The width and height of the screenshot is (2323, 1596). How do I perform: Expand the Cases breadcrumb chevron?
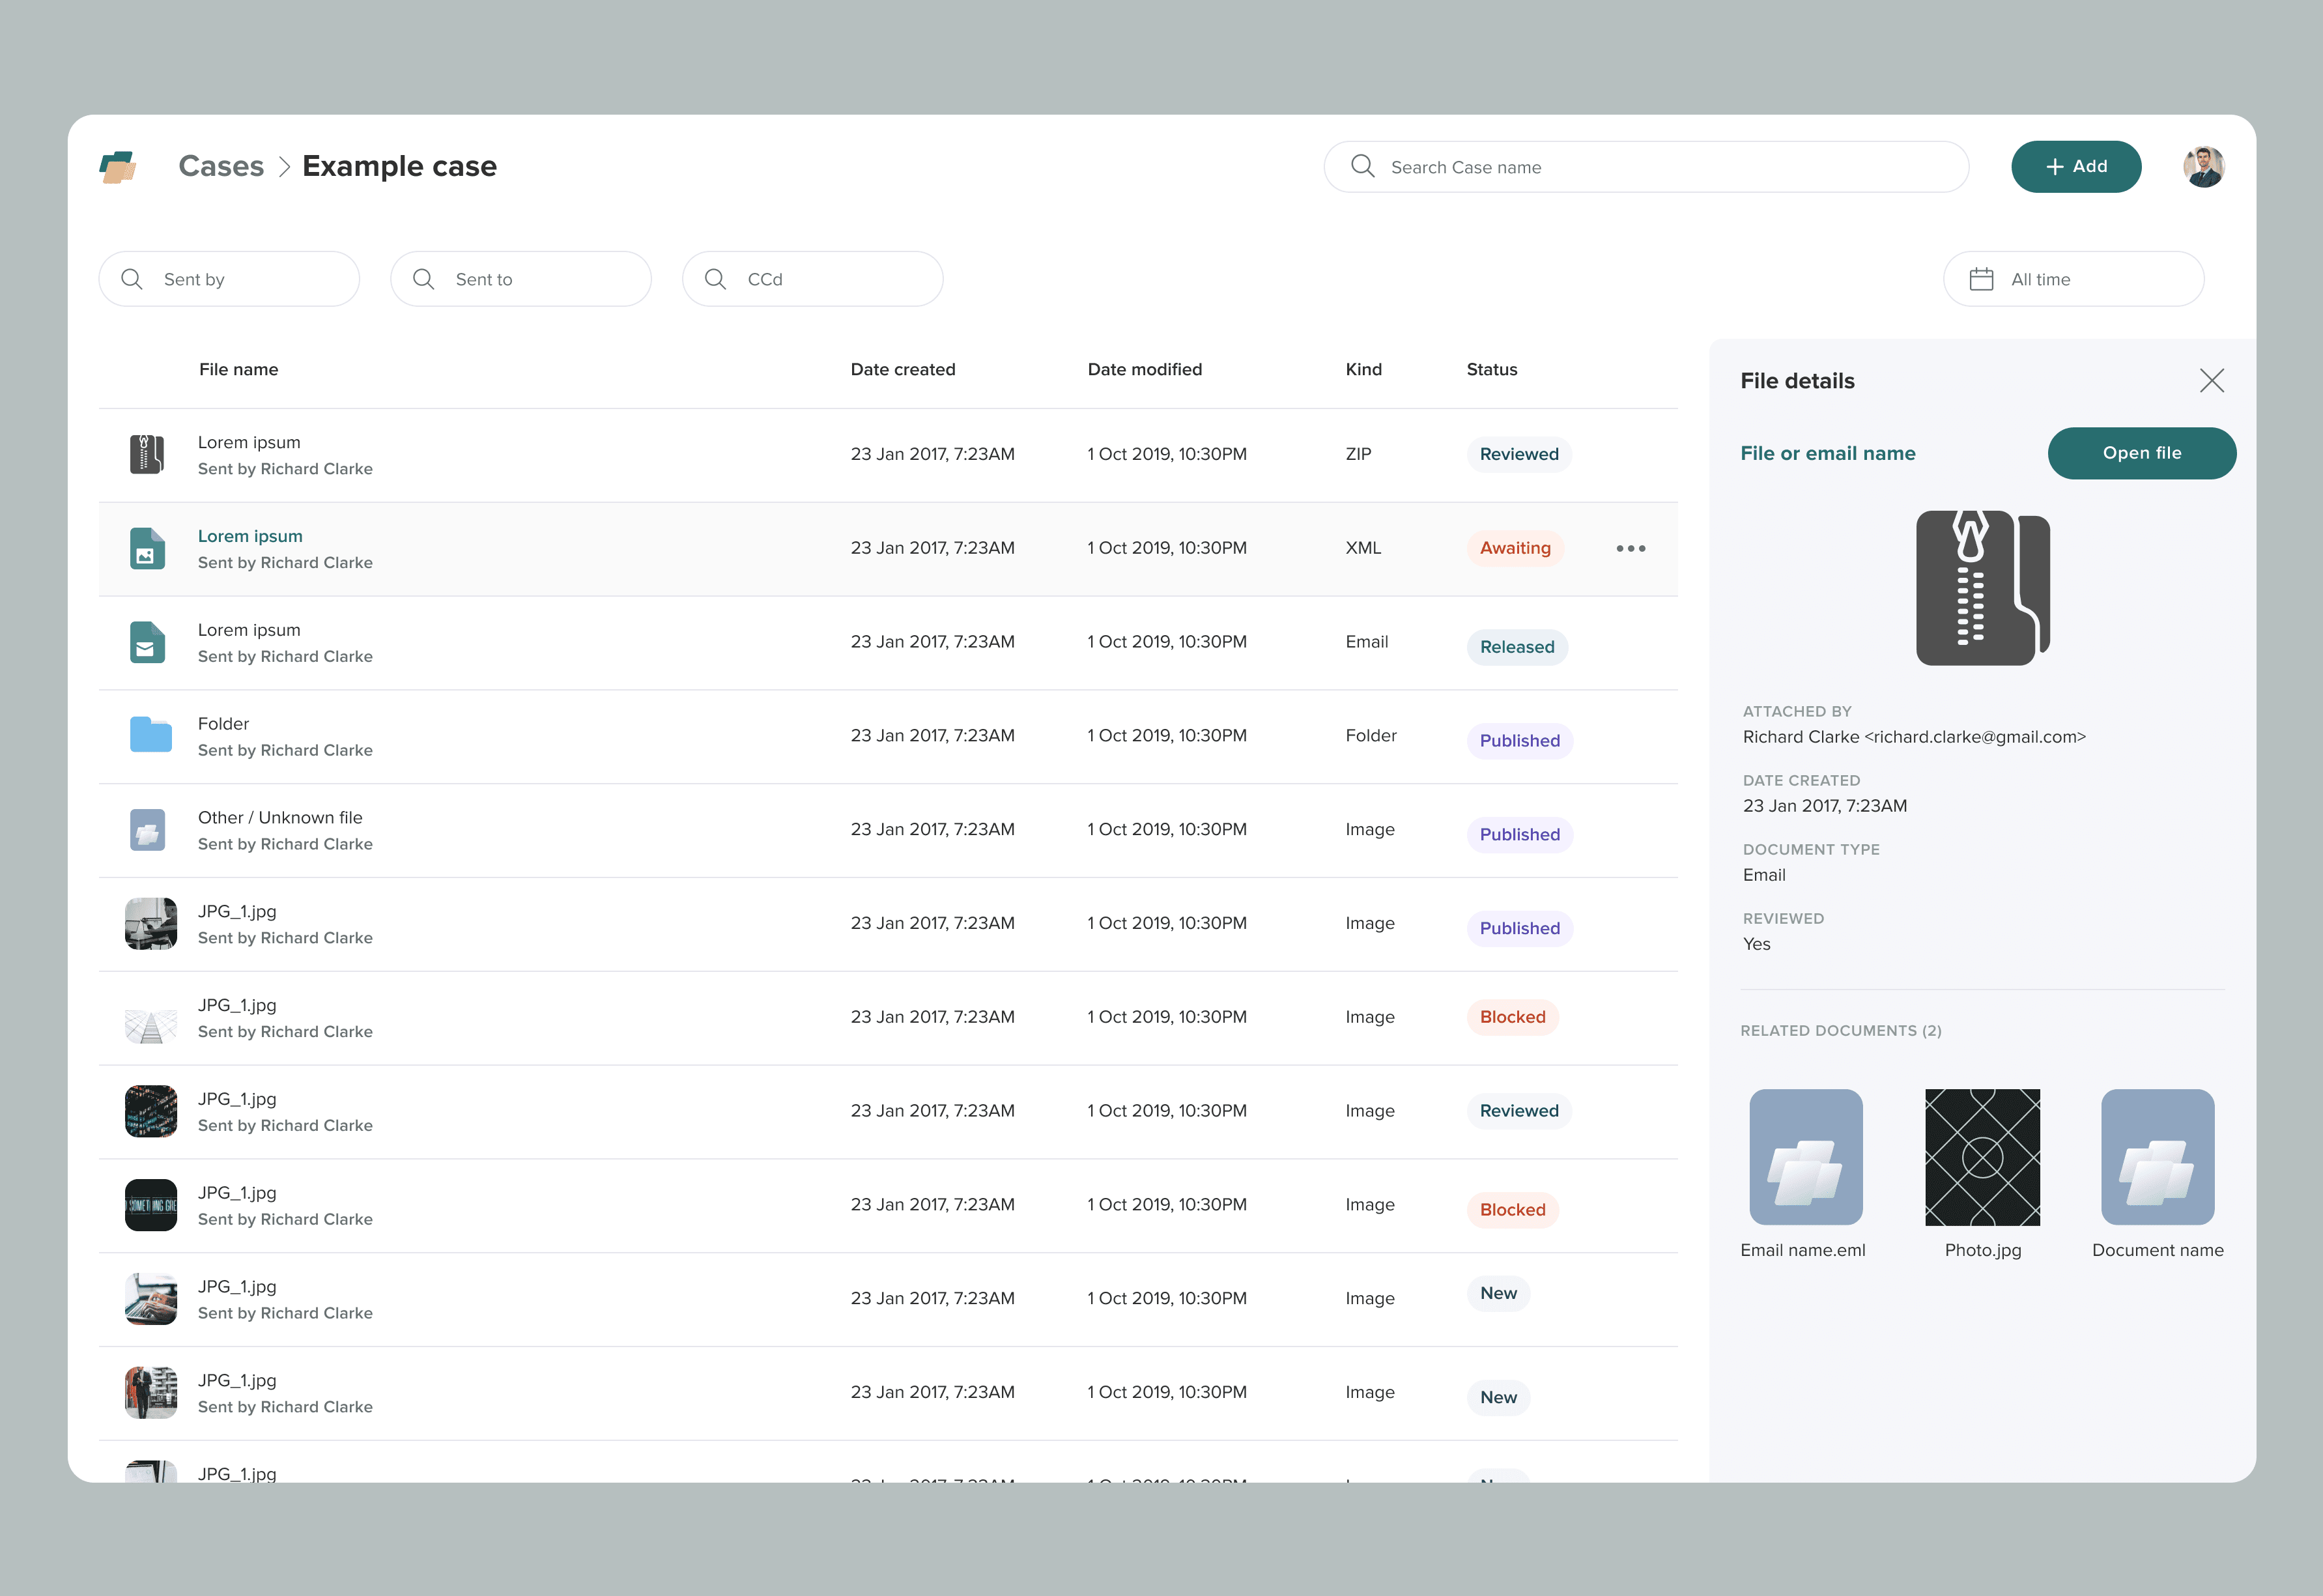pyautogui.click(x=286, y=166)
